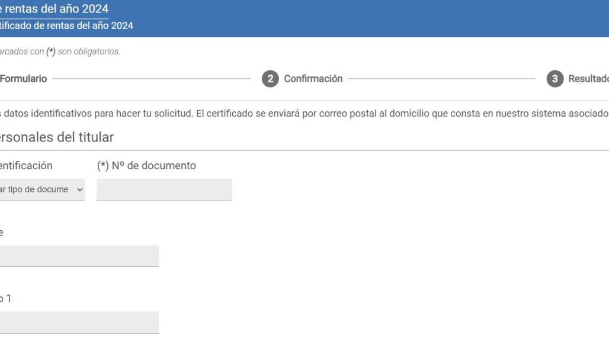The width and height of the screenshot is (609, 342).
Task: Go to the Confirmación step label
Action: pos(313,79)
